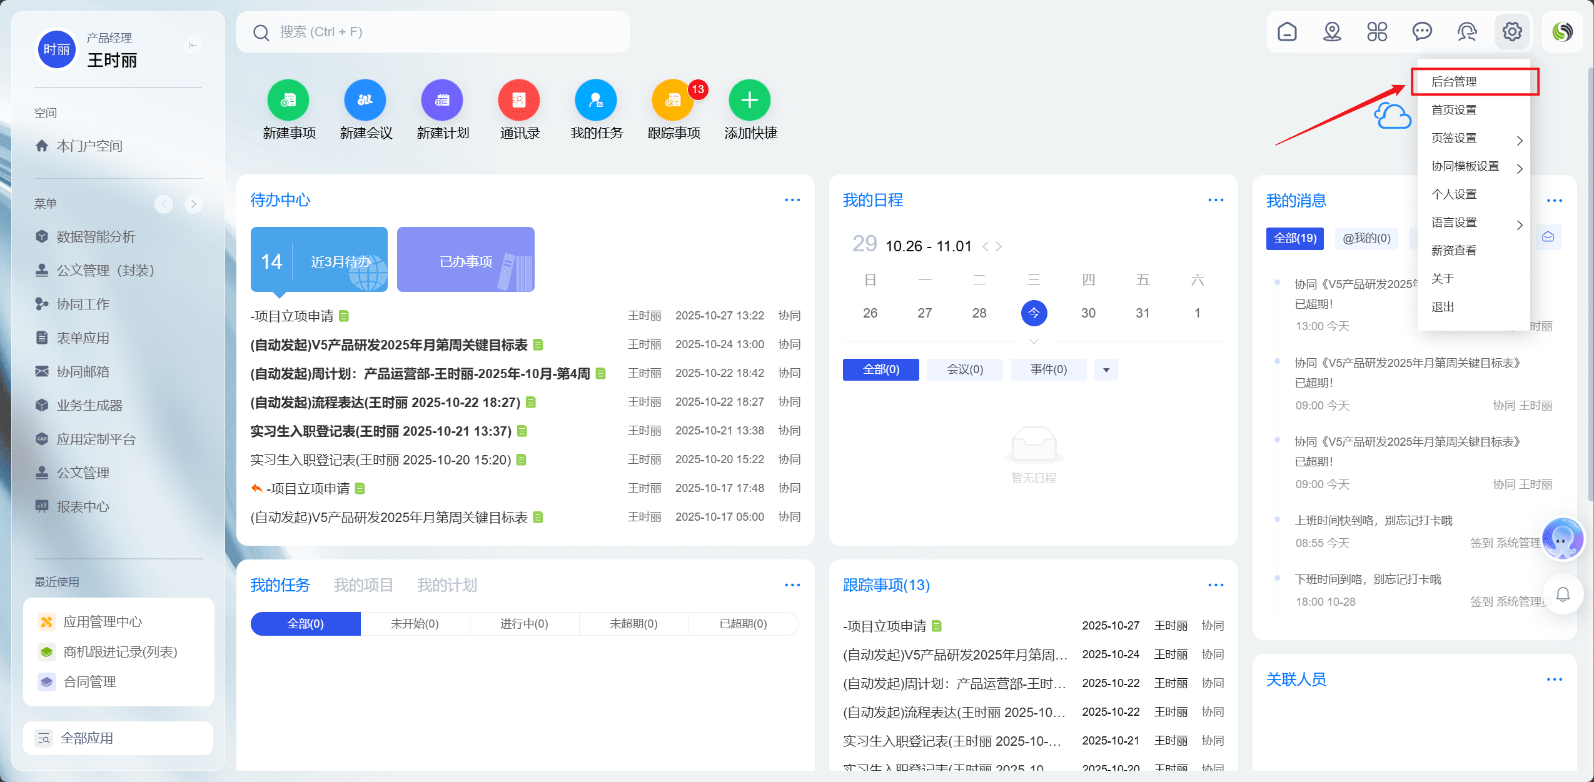Open 跟踪事项 more options menu

tap(1216, 585)
